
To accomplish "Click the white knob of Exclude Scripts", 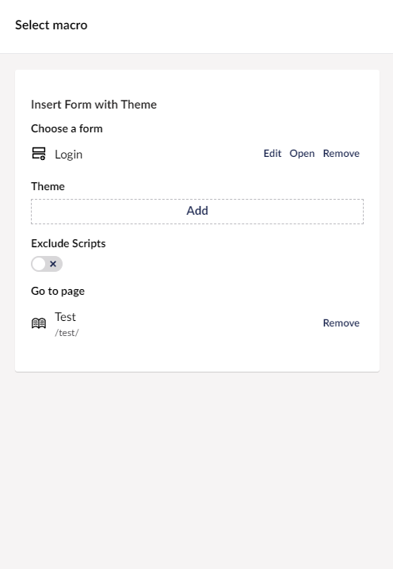I will (39, 264).
